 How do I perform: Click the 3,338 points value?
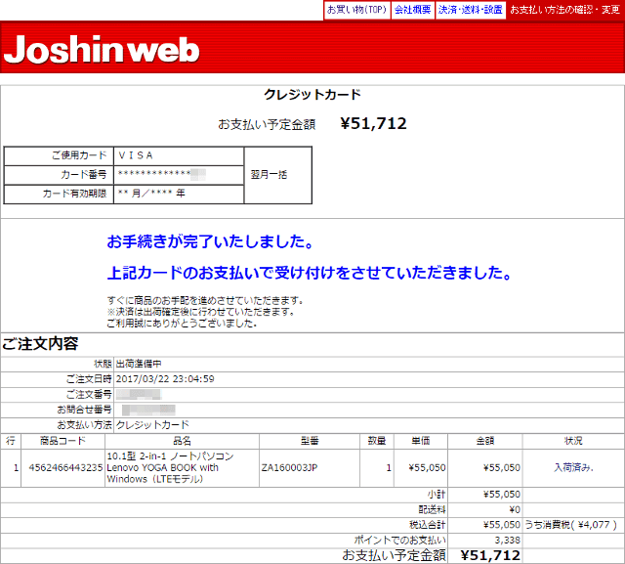[x=508, y=541]
